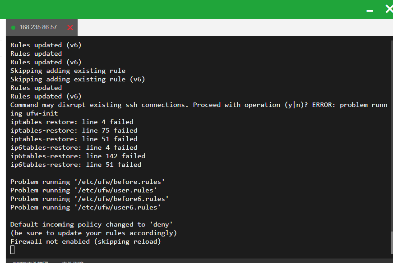Open the file transfer tab
The height and width of the screenshot is (263, 393).
tap(72, 262)
